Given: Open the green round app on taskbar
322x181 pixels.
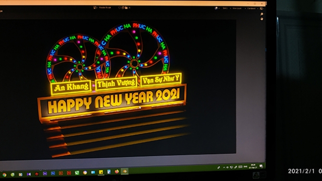Looking at the screenshot, I should click(12, 175).
